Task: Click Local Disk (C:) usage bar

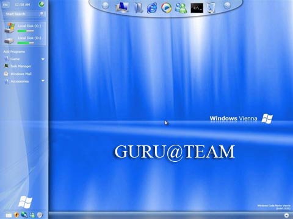Action: pyautogui.click(x=26, y=31)
